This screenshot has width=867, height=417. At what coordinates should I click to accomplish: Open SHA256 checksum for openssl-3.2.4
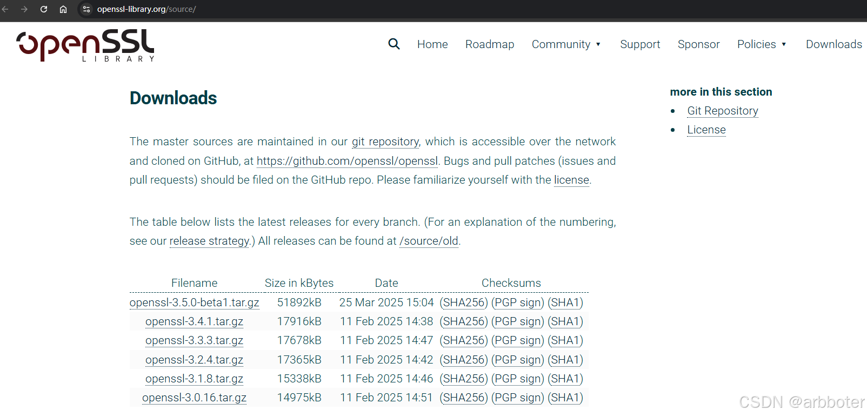(464, 360)
